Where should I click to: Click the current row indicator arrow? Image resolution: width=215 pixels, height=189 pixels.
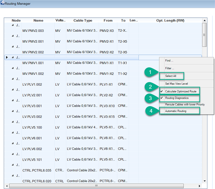pos(7,57)
